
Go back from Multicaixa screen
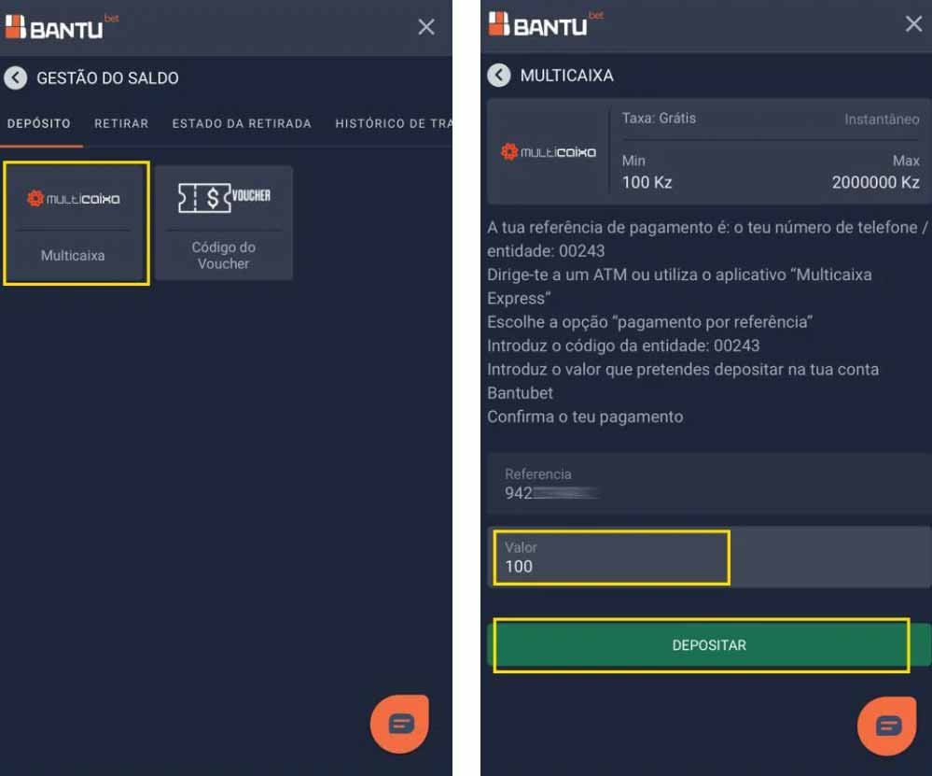click(499, 76)
